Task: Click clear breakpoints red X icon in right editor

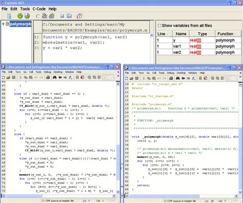Action: pos(206,78)
